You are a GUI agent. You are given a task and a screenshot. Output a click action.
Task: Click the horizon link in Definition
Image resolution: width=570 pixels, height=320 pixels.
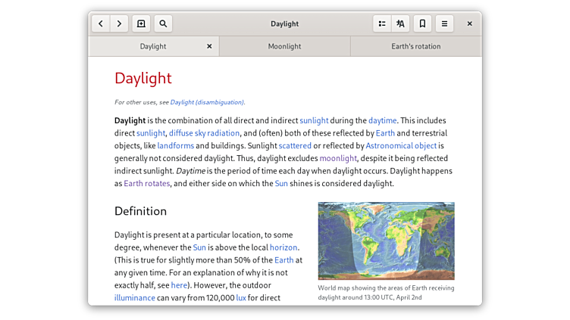(x=284, y=247)
